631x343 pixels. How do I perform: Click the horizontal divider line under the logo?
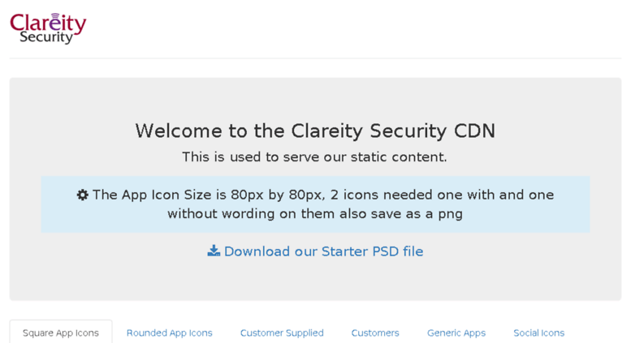(315, 58)
